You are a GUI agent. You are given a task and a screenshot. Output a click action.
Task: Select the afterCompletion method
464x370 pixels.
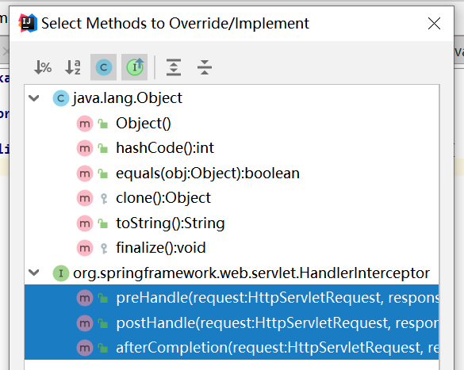pos(232,347)
